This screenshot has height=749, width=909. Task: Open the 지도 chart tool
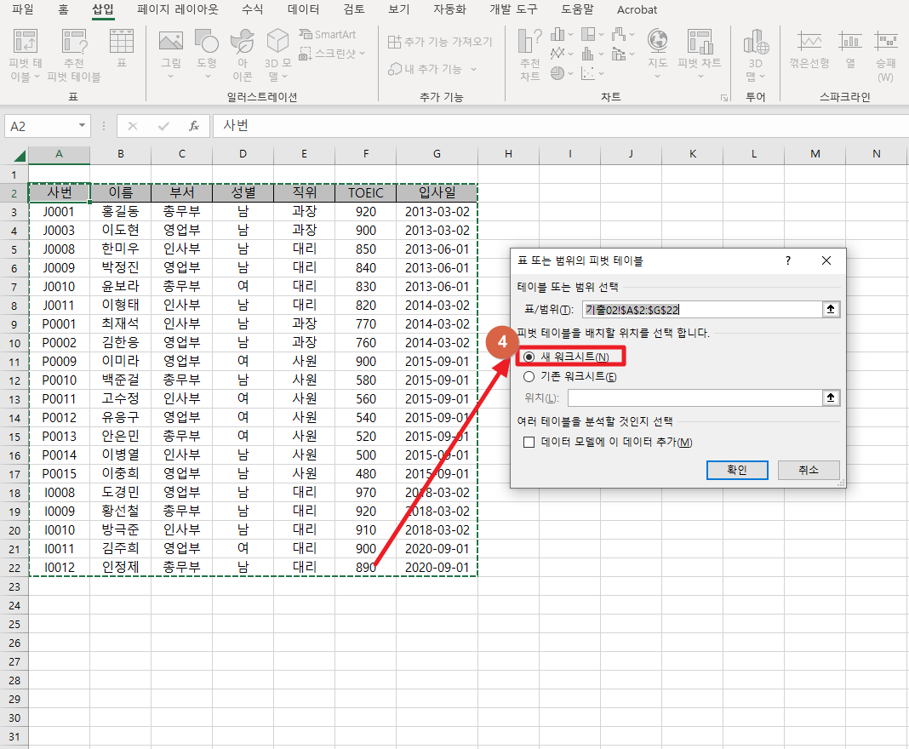click(x=657, y=49)
